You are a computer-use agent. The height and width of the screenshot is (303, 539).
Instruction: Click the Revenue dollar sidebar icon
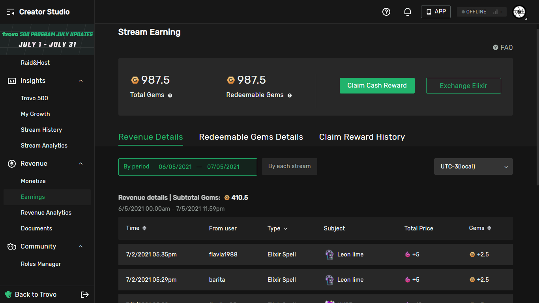(11, 163)
